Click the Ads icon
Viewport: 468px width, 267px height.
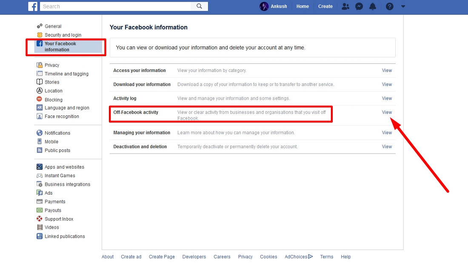[x=40, y=192]
